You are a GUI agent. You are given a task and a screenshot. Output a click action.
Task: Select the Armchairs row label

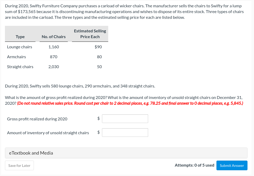coord(16,57)
